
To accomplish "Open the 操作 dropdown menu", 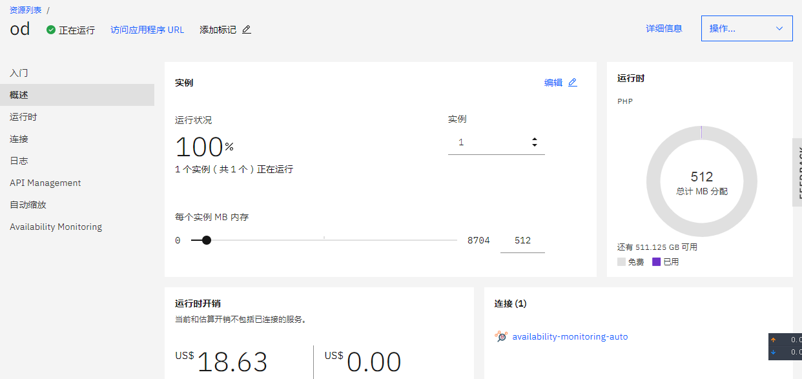I will pyautogui.click(x=746, y=28).
